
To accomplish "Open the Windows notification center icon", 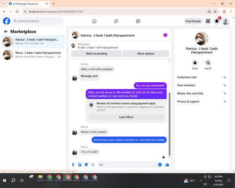I will [229, 180].
